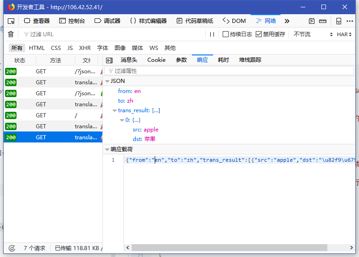Select the request row with '/' file
Viewport: 359px width, 257px height.
click(x=53, y=115)
